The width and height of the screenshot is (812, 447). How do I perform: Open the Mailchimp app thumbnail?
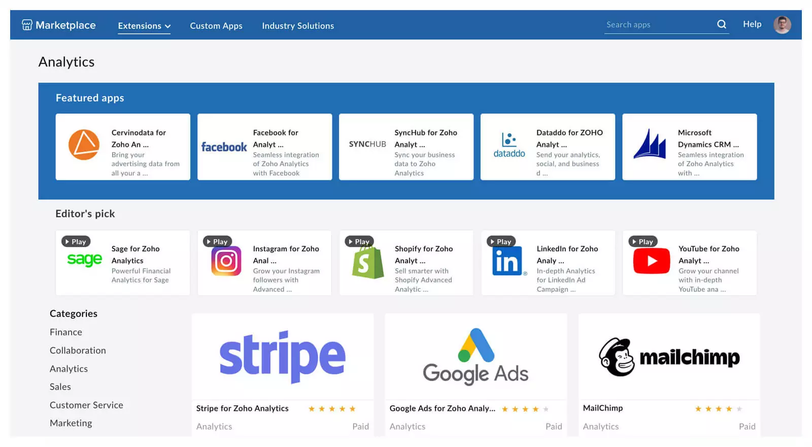click(x=669, y=357)
